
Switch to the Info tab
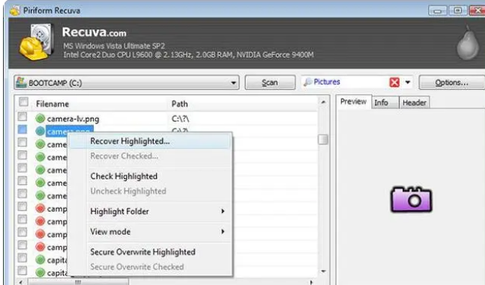pyautogui.click(x=385, y=102)
